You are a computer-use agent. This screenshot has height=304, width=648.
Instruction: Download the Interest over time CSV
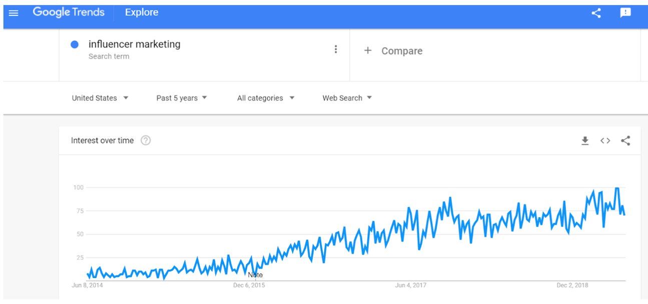pyautogui.click(x=585, y=141)
